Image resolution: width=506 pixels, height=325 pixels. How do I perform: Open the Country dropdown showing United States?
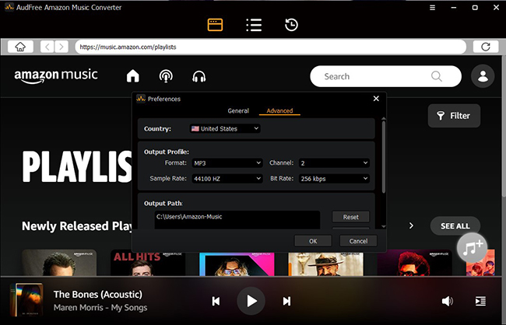coord(225,128)
